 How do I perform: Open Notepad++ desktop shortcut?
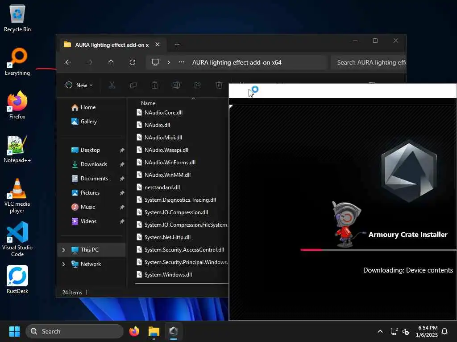(17, 149)
